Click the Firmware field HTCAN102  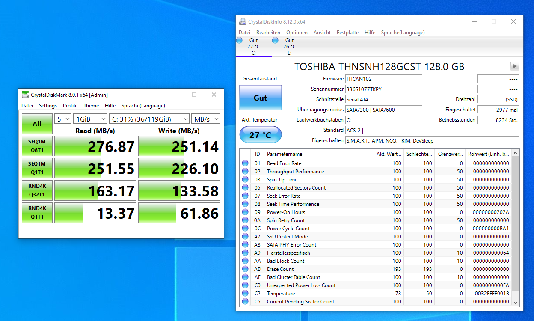click(x=383, y=79)
